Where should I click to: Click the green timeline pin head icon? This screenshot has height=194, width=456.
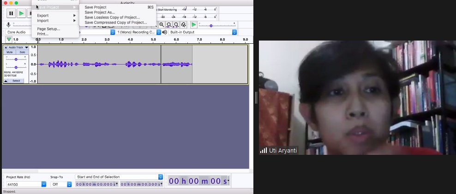[9, 39]
